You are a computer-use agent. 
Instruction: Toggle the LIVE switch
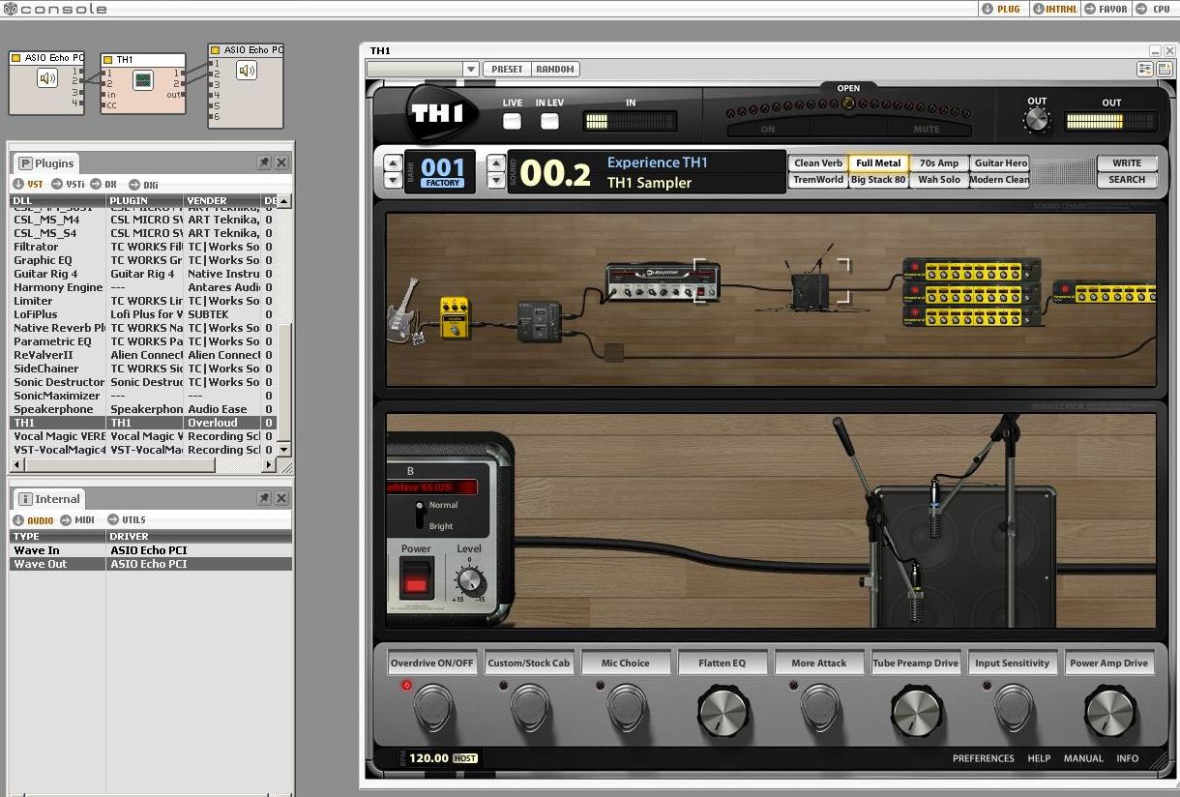pos(512,121)
